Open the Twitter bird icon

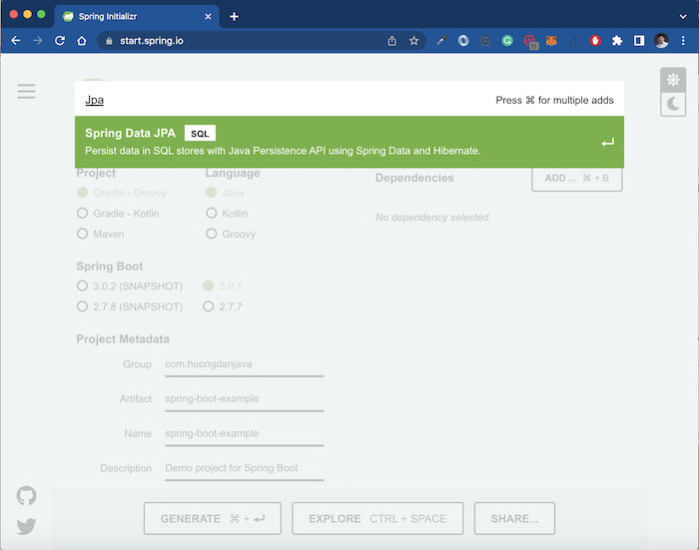[26, 526]
